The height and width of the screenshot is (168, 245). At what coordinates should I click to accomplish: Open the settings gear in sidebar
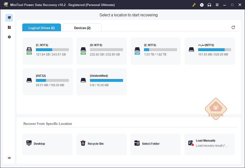click(x=9, y=37)
